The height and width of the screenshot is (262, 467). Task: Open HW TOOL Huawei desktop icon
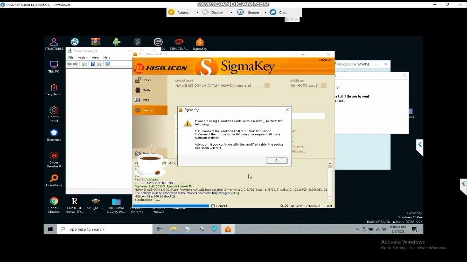(x=74, y=205)
